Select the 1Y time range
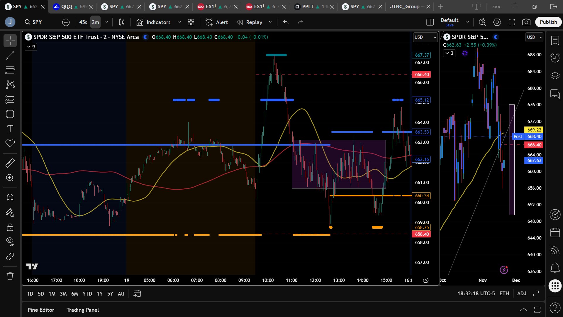The height and width of the screenshot is (317, 563). pyautogui.click(x=100, y=294)
